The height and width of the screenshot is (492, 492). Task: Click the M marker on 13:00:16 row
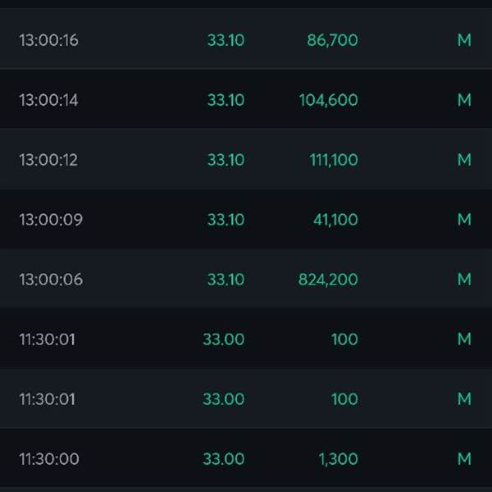tap(464, 40)
